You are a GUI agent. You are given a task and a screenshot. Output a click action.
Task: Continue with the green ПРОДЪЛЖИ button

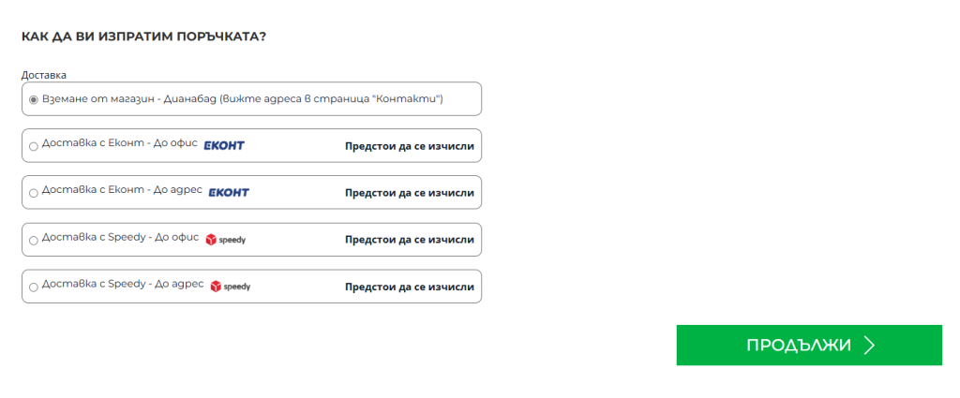tap(809, 346)
